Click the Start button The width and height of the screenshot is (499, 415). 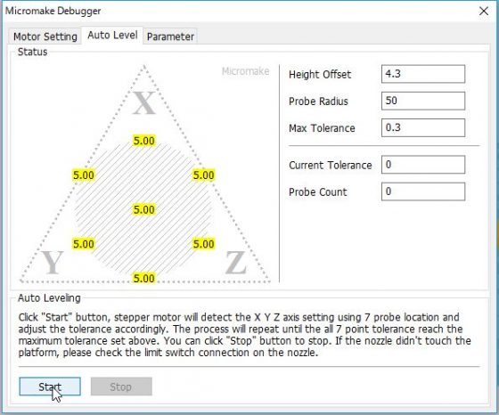coord(50,387)
